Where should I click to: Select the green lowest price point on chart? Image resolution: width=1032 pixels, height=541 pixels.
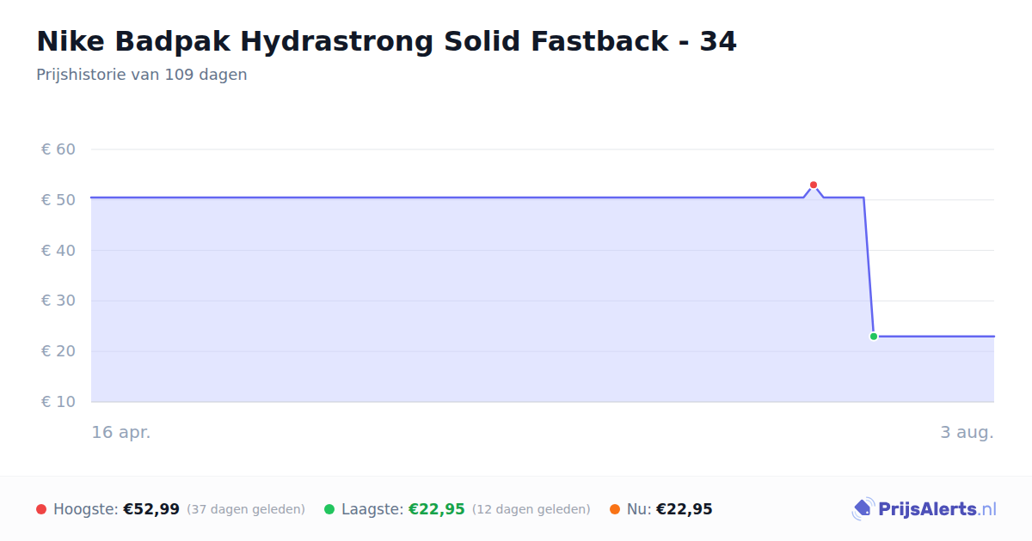click(874, 337)
